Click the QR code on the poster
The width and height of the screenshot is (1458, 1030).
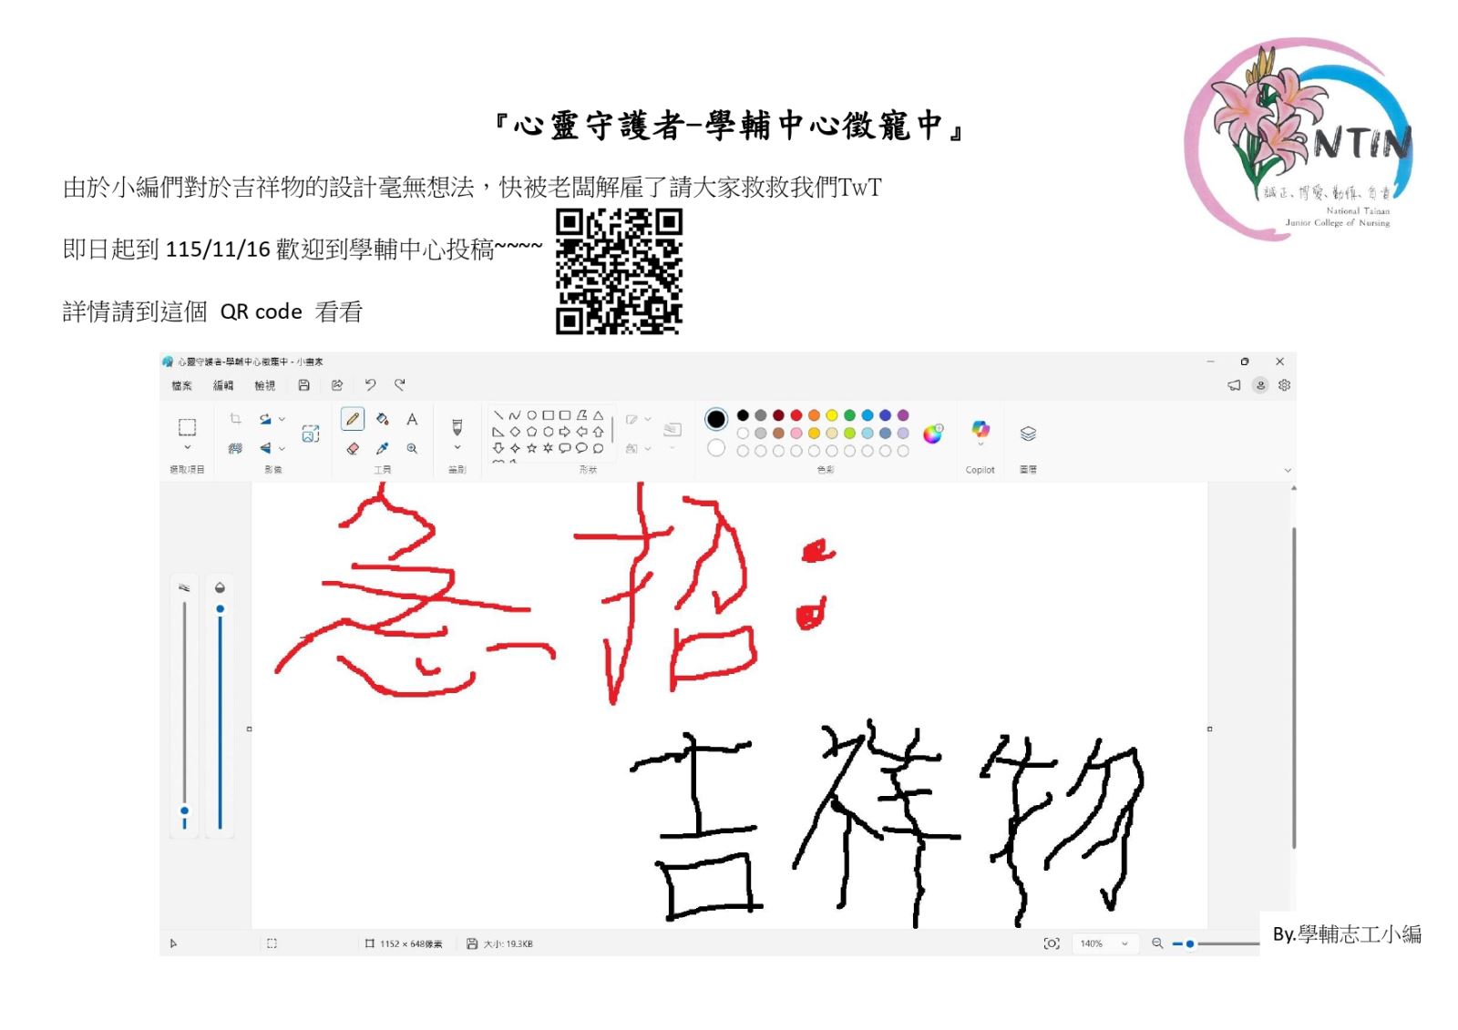click(620, 271)
